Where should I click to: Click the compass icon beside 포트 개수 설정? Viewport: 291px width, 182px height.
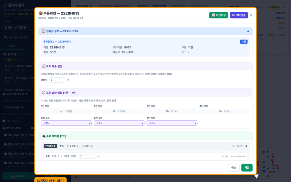tap(43, 66)
